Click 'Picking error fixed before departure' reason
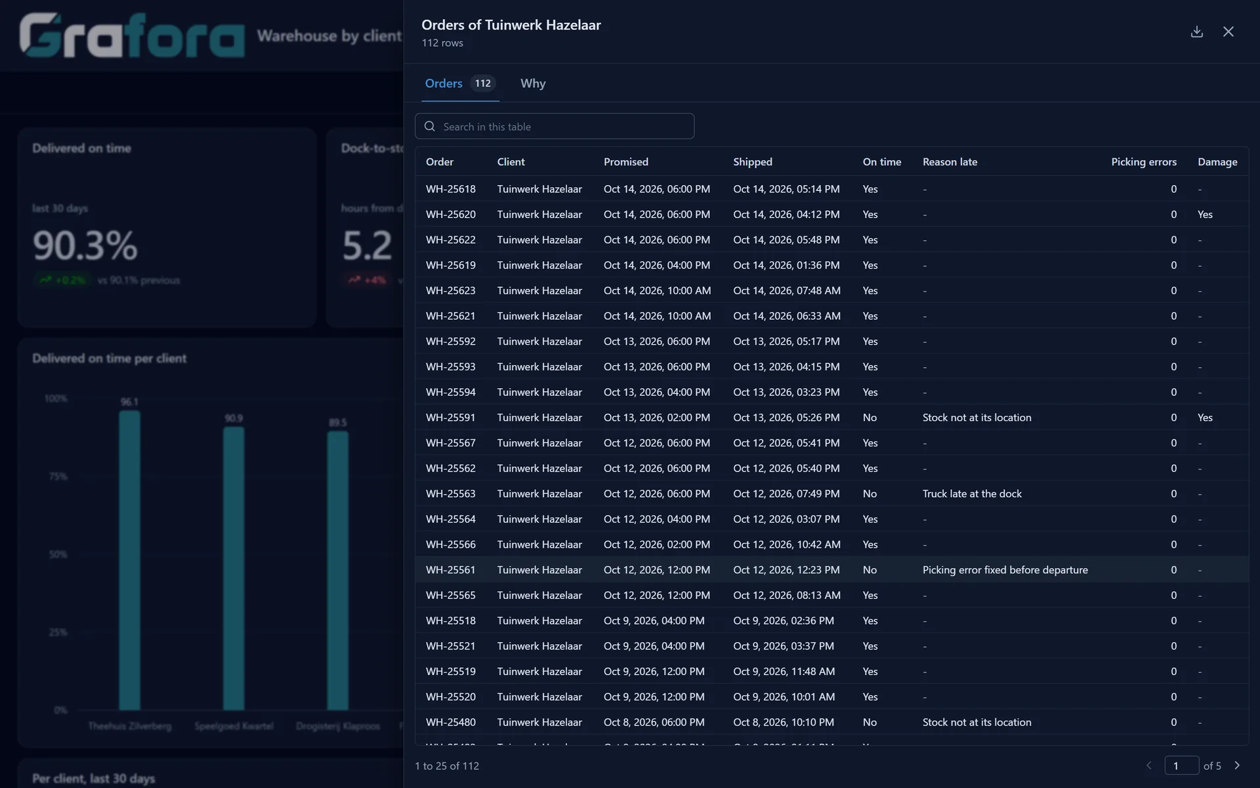Image resolution: width=1260 pixels, height=788 pixels. point(1005,570)
